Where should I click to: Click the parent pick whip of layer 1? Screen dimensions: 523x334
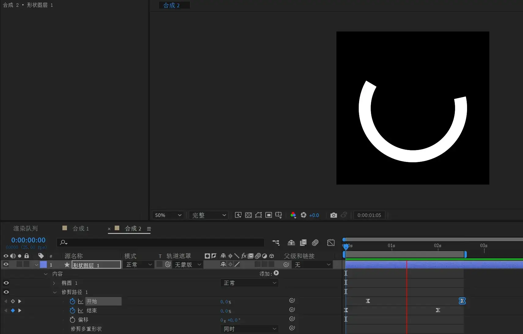(x=286, y=264)
